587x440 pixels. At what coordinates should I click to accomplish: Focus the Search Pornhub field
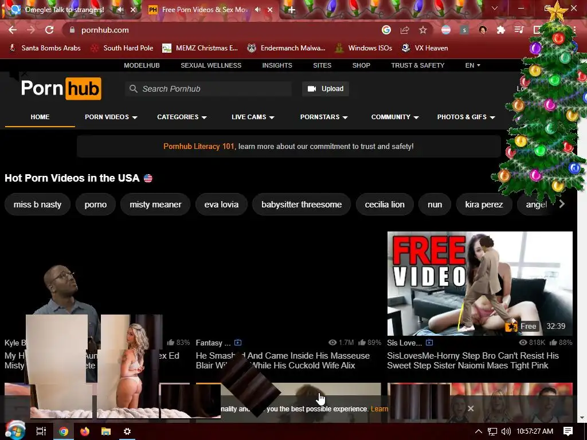point(209,89)
